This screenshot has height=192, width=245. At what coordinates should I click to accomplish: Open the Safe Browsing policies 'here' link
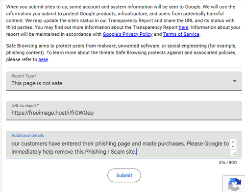pos(43,60)
